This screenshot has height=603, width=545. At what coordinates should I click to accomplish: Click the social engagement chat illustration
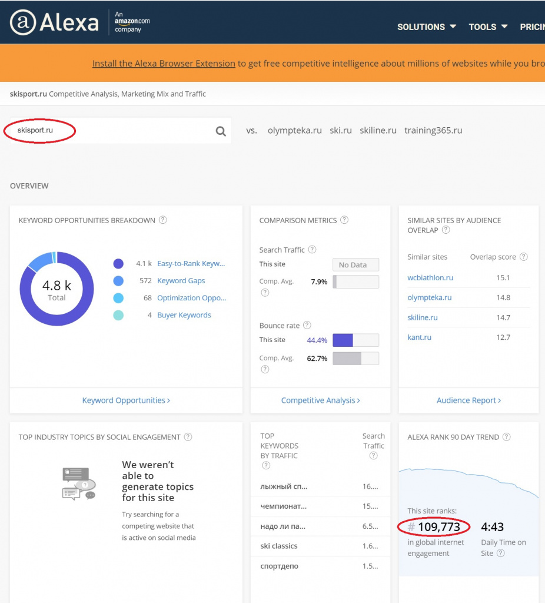click(79, 483)
